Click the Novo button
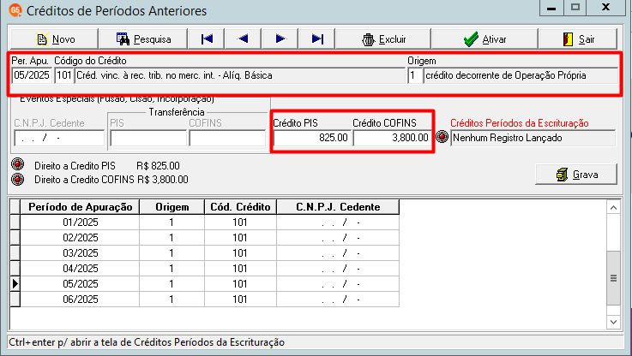Image resolution: width=632 pixels, height=356 pixels. [54, 39]
